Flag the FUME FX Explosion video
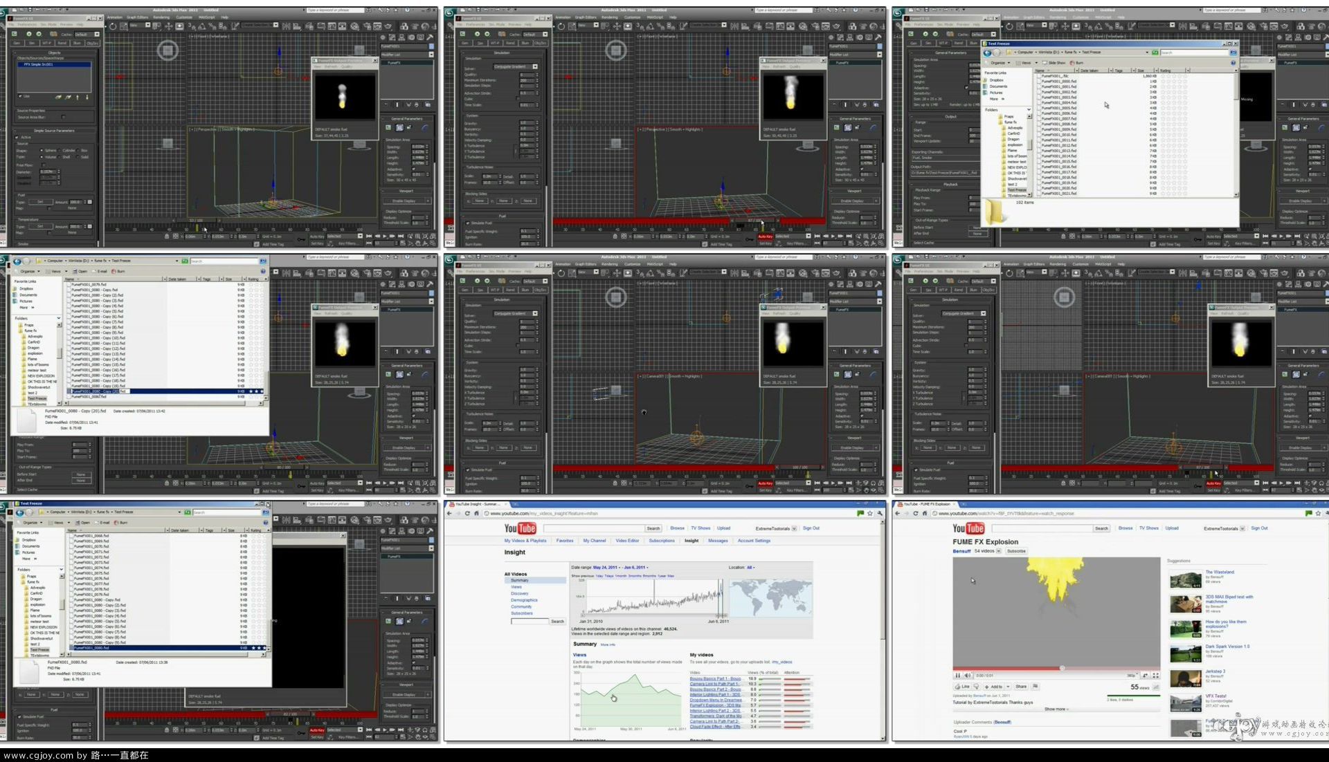The width and height of the screenshot is (1329, 762). (1036, 687)
